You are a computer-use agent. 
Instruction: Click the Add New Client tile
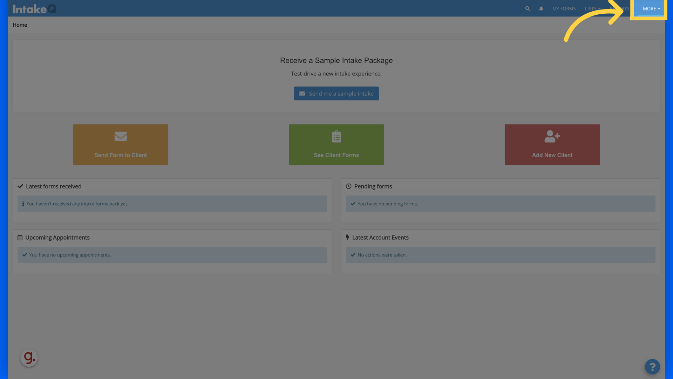click(552, 145)
